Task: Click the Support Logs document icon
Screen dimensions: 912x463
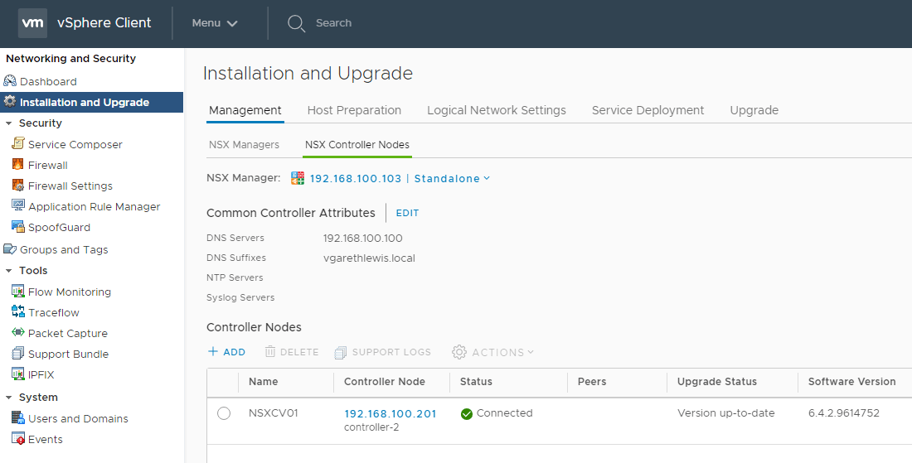Action: (340, 352)
